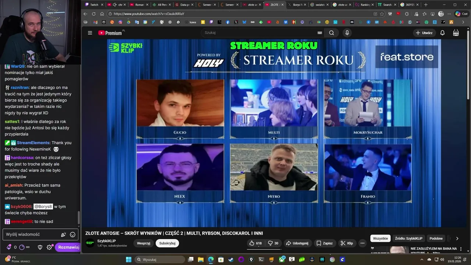Click the Borys8 mention in chat

pos(43,206)
